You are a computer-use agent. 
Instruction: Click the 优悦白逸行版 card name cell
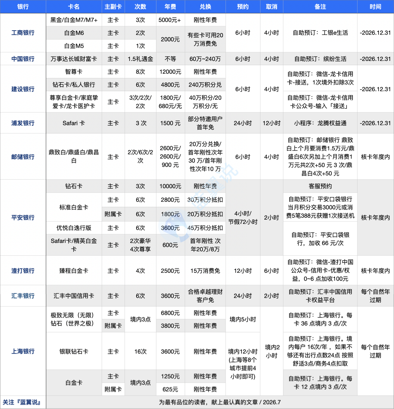click(74, 228)
